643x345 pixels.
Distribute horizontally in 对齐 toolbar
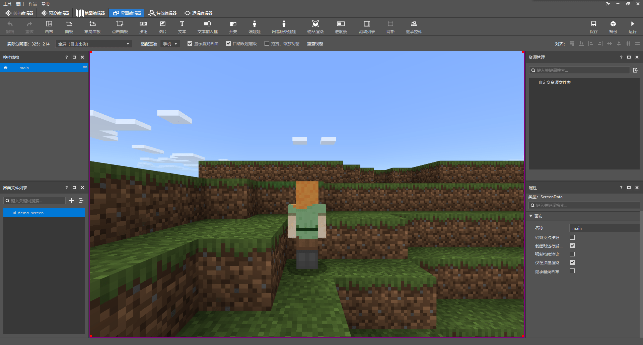[x=628, y=43]
